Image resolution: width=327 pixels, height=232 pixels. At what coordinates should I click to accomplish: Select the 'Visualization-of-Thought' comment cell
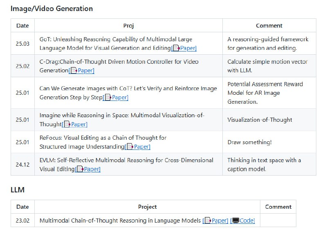[x=260, y=120]
